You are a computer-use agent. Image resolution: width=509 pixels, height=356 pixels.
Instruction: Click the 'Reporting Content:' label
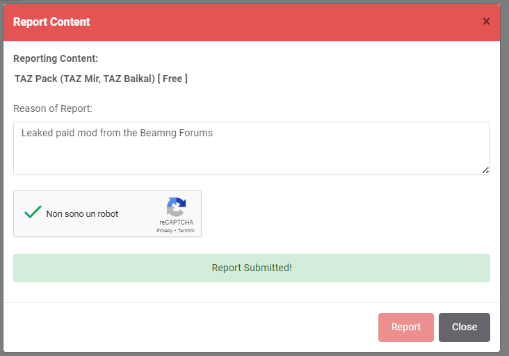56,58
